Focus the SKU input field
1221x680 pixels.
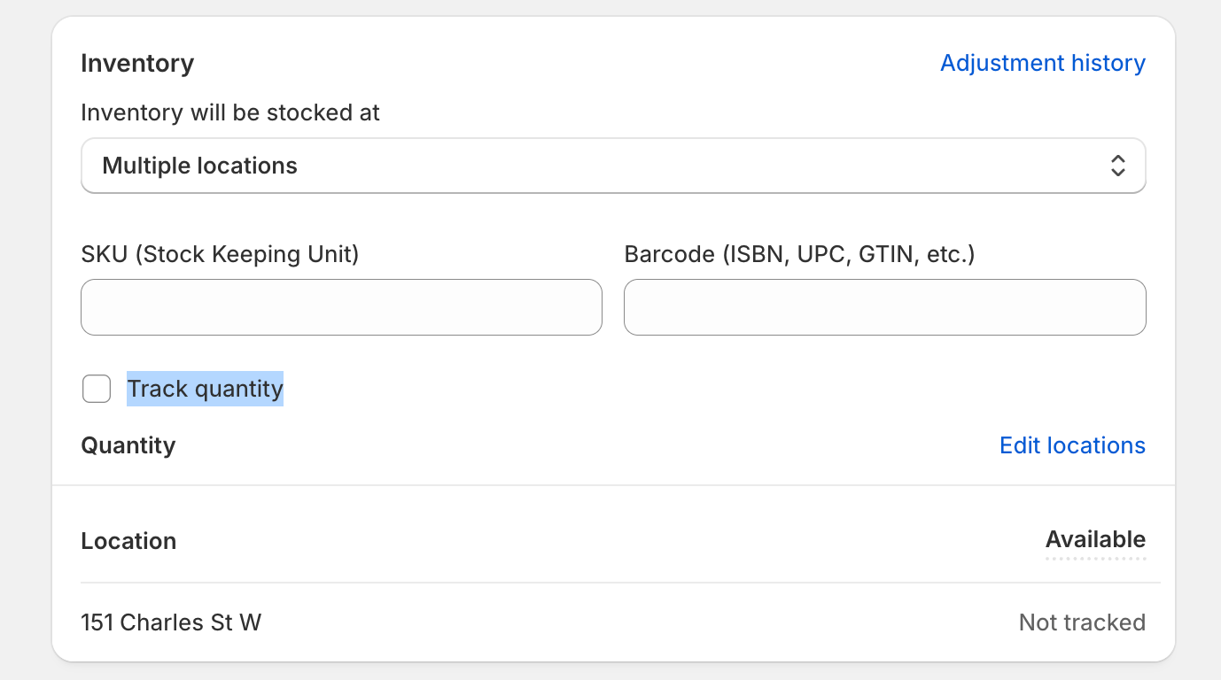tap(341, 307)
